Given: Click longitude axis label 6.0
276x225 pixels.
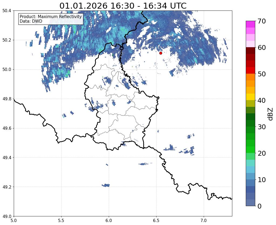Looking at the screenshot, I should point(109,220).
